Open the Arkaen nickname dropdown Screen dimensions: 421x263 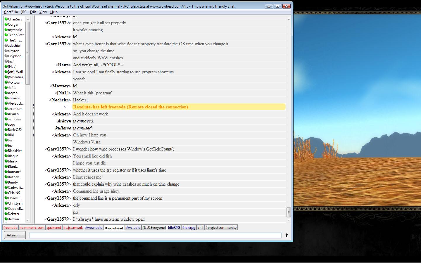14,235
